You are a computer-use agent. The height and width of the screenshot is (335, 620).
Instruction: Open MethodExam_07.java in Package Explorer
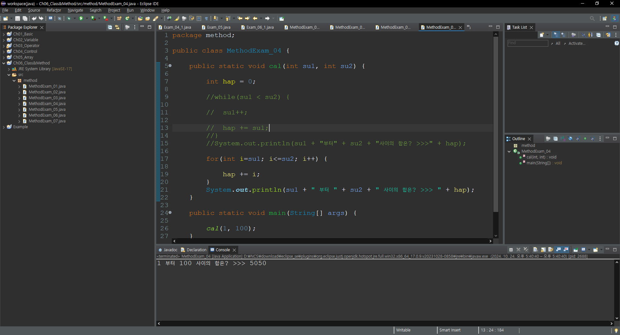(47, 121)
